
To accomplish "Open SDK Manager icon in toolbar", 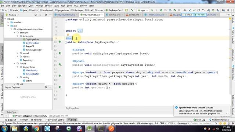I will (x=218, y=10).
